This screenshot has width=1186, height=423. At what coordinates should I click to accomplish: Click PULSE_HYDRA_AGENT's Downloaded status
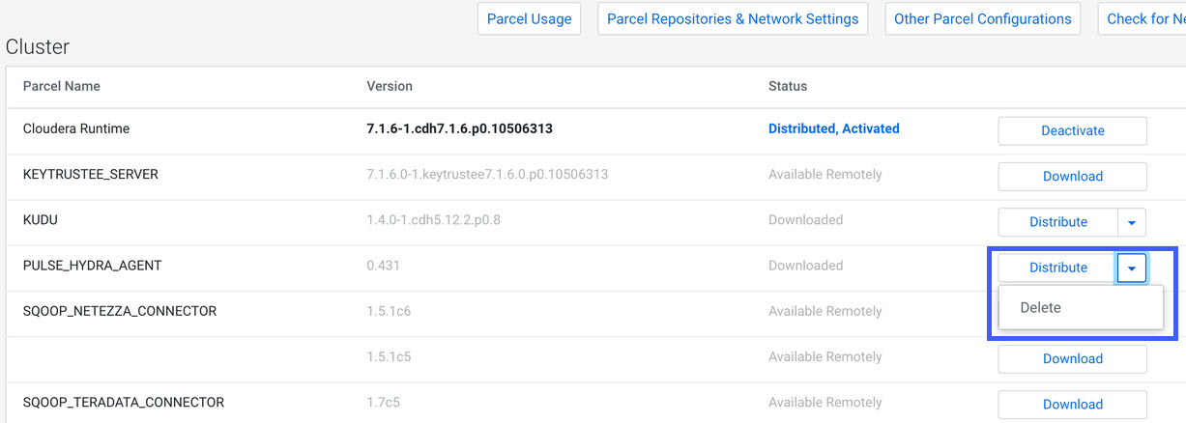click(806, 265)
